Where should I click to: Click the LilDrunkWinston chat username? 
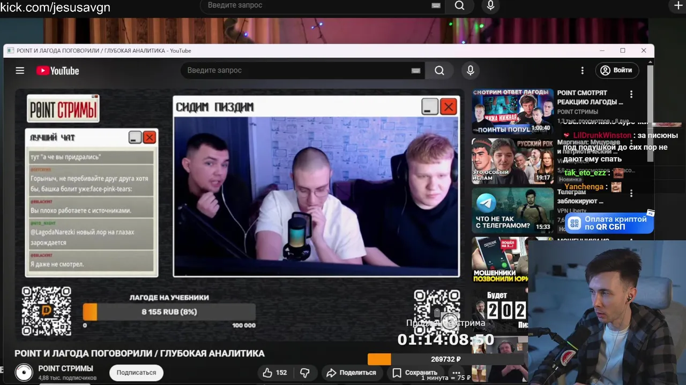click(x=602, y=135)
